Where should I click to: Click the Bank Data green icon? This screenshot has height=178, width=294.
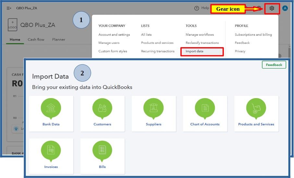click(x=51, y=108)
